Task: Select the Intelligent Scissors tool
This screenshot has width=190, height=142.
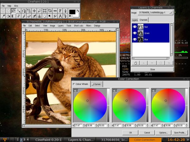Action: (29, 11)
